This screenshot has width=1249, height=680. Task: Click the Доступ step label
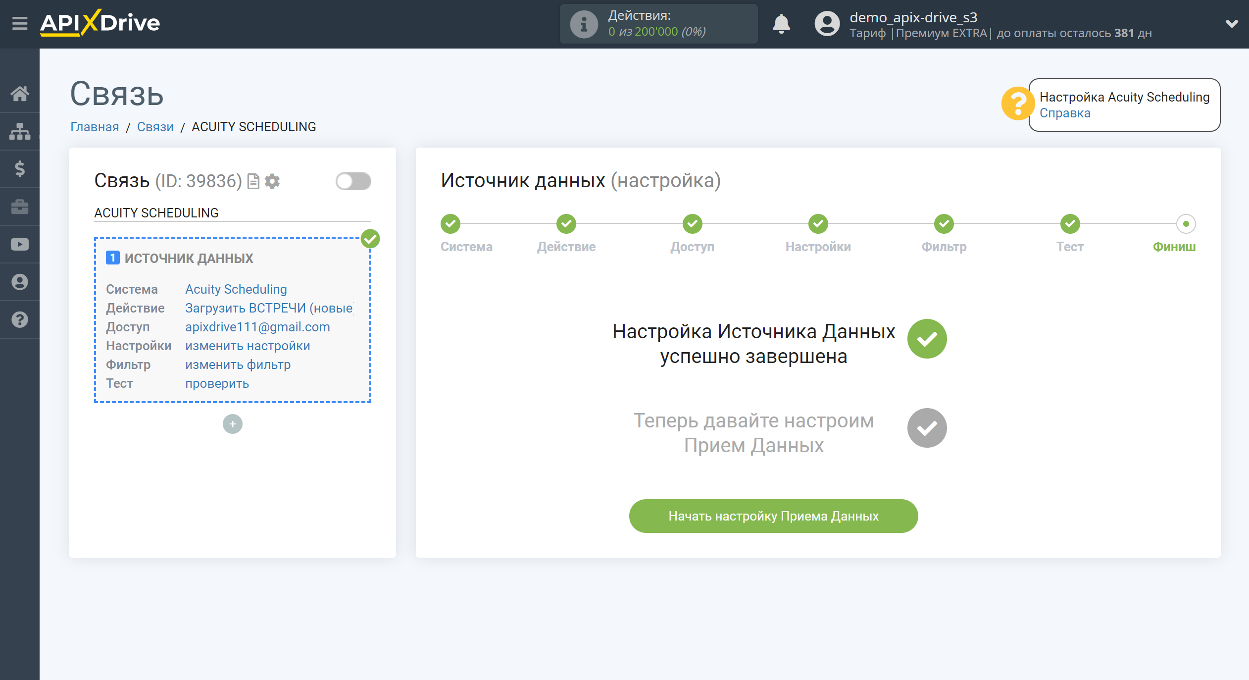(x=693, y=247)
